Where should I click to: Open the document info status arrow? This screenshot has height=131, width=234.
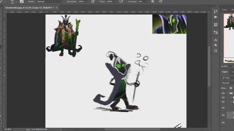tap(61, 130)
